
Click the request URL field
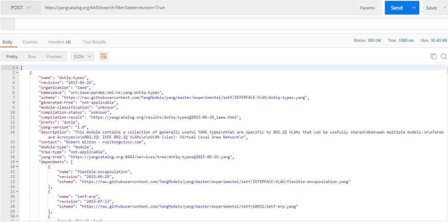pyautogui.click(x=197, y=8)
